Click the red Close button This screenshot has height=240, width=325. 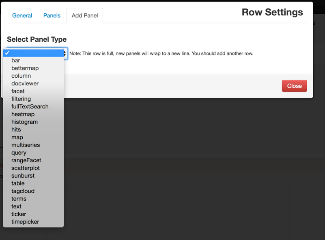click(294, 86)
